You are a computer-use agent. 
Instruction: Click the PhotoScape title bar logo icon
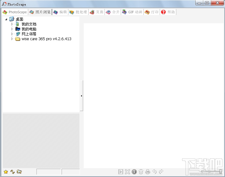click(x=4, y=4)
